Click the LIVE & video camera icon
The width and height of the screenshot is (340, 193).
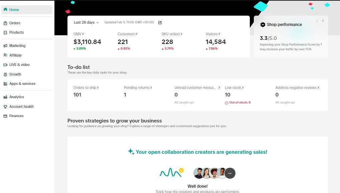pos(5,65)
